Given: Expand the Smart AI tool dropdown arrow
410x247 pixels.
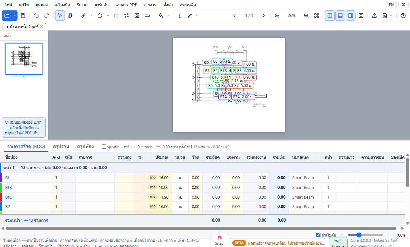Looking at the screenshot, I should point(168,16).
